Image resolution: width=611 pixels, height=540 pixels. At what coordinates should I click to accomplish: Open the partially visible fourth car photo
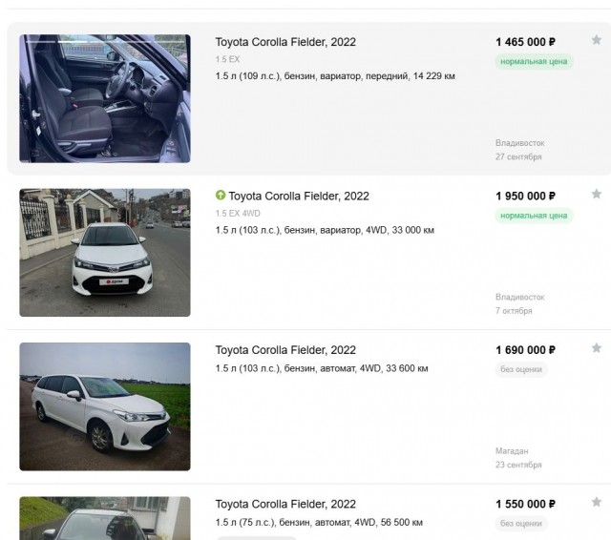point(105,518)
